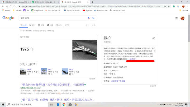
Task: Open the Google apps grid
Action: click(x=177, y=18)
